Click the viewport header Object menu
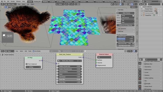The width and height of the screenshot is (163, 92). pos(32,4)
